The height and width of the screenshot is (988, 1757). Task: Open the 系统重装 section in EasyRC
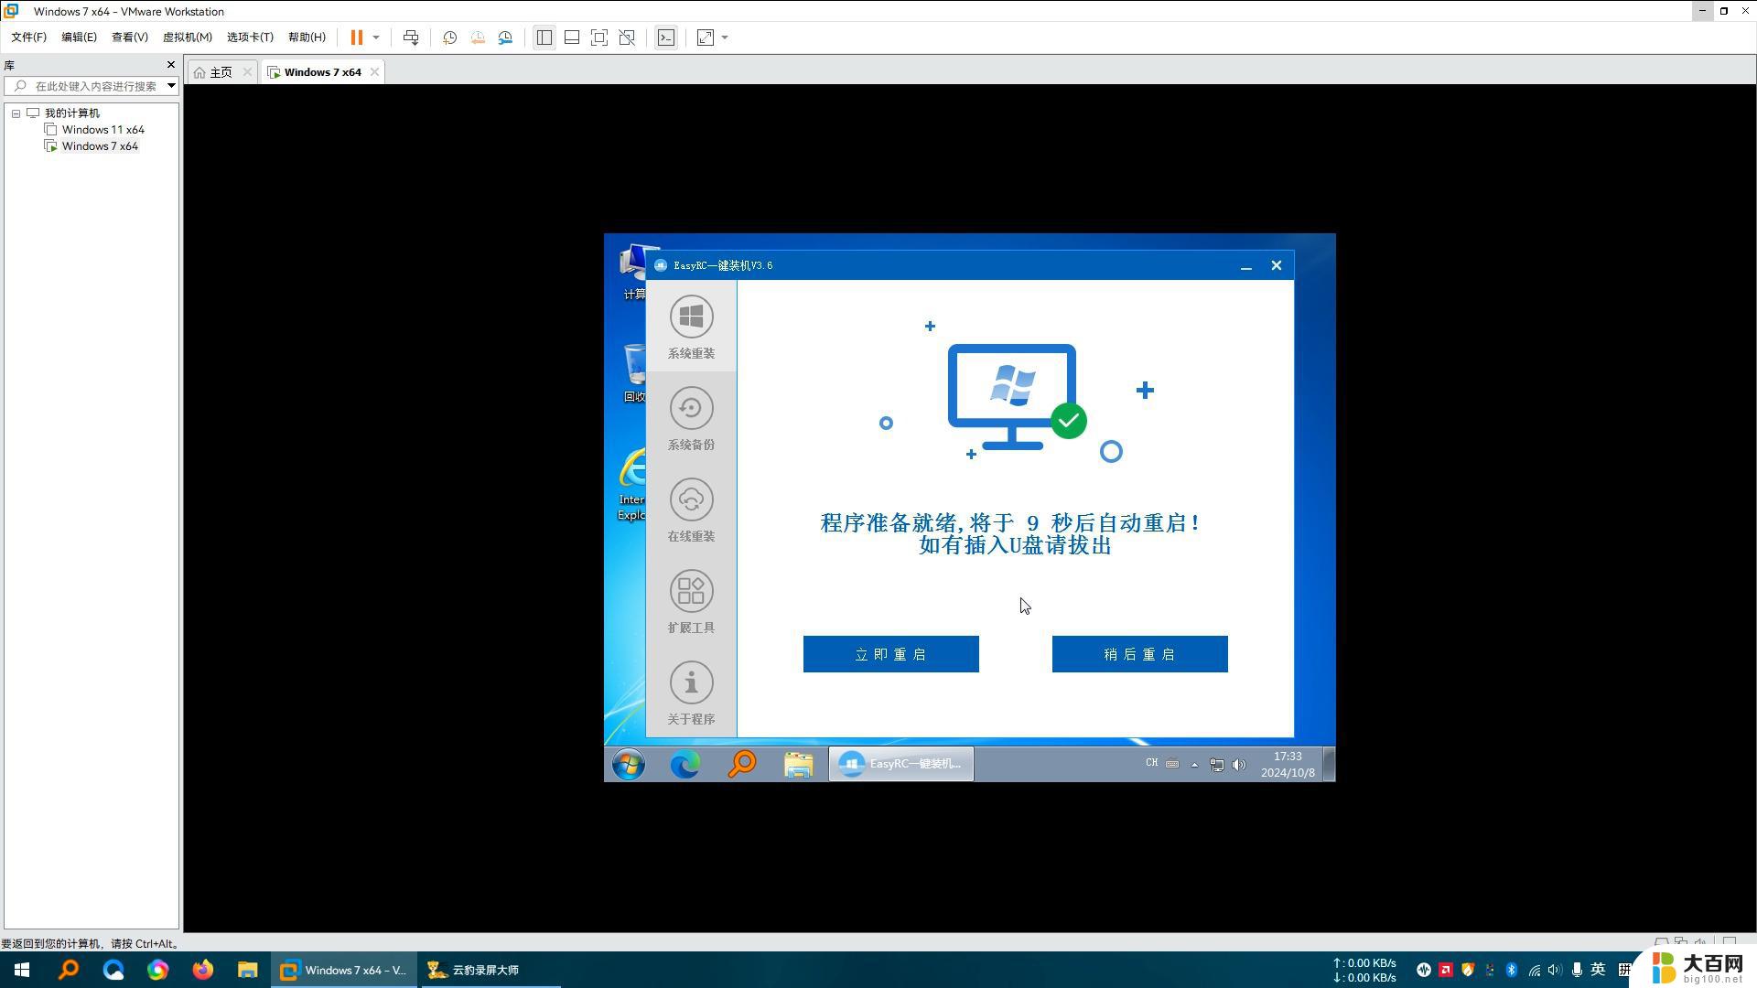[x=691, y=327]
